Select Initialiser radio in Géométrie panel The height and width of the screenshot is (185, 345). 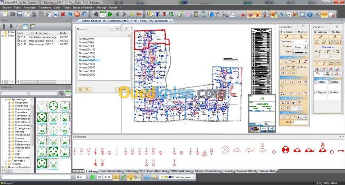281,32
